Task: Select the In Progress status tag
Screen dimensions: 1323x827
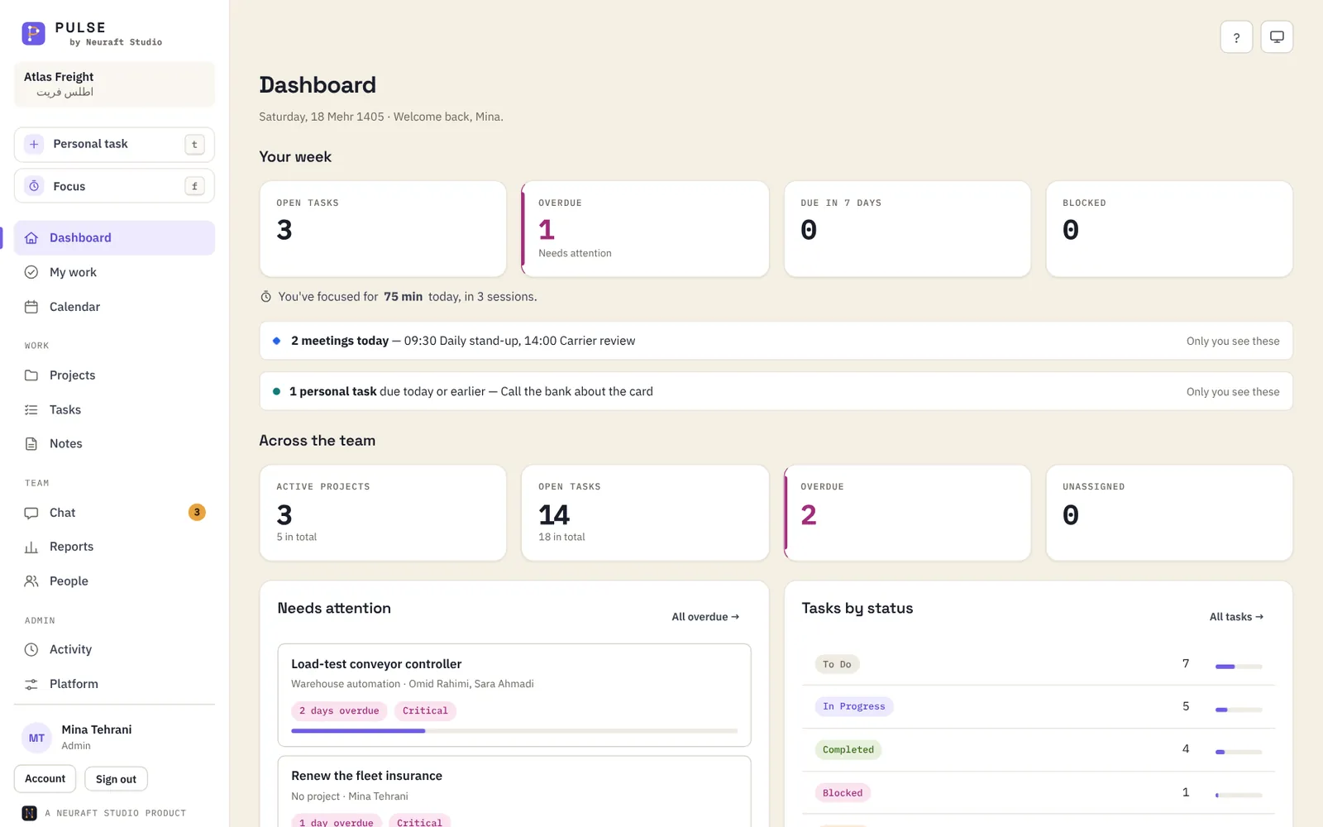Action: pos(853,706)
